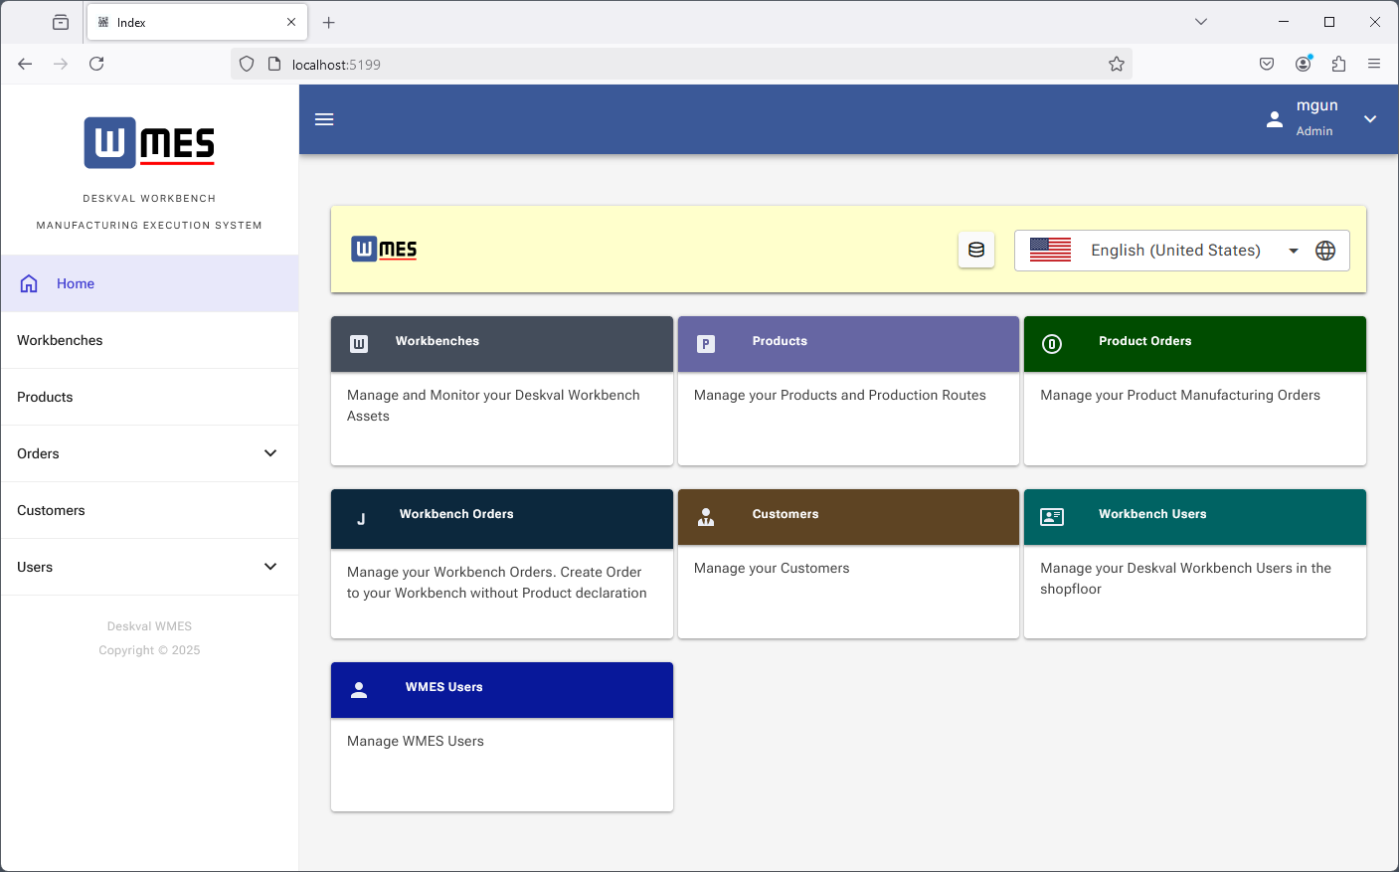Click the Product Orders card icon
1399x872 pixels.
[x=1052, y=344]
